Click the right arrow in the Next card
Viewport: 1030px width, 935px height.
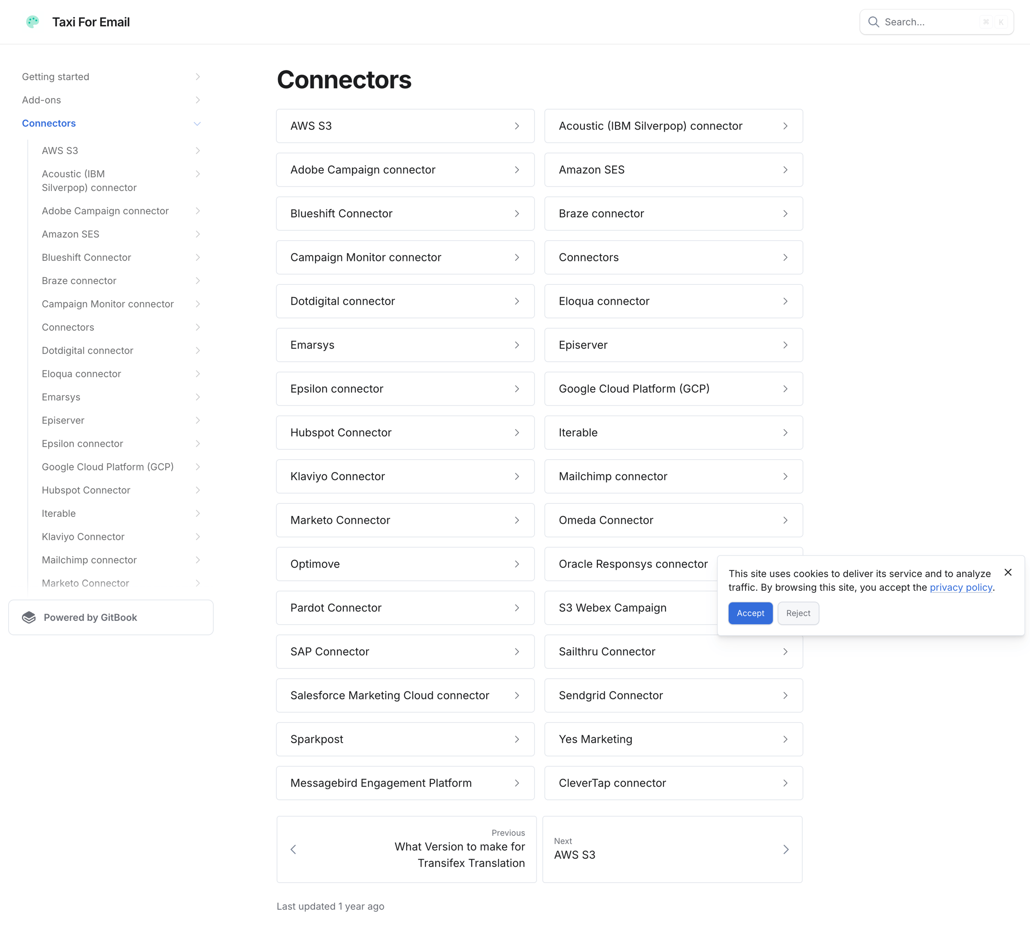[786, 849]
